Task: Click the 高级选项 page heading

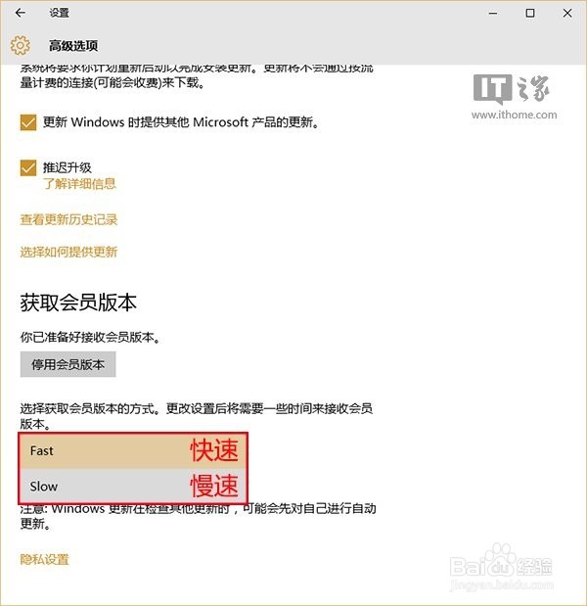Action: point(73,46)
